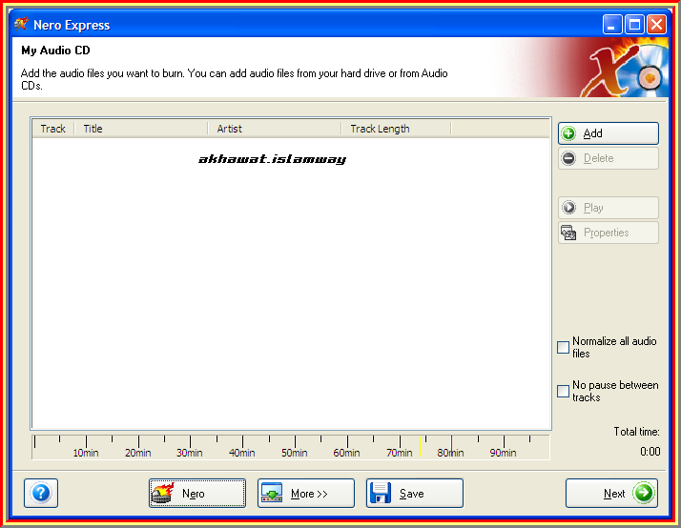Click the 40min mark on the capacity ruler
The image size is (681, 528).
[x=242, y=453]
